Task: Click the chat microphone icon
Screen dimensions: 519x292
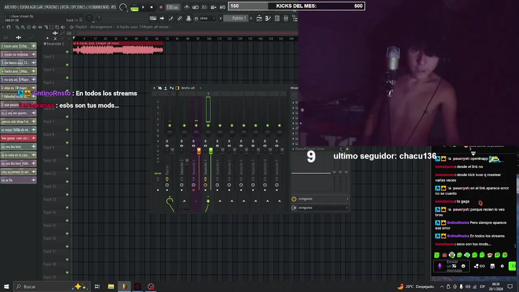Action: click(x=440, y=266)
